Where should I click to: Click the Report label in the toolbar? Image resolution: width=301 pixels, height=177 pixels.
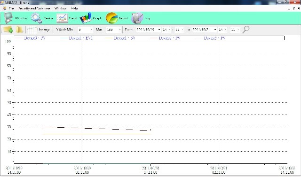pos(123,18)
